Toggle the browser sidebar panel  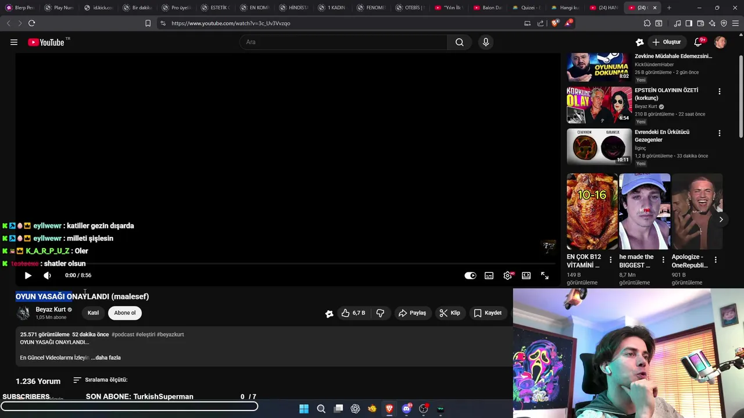689,23
